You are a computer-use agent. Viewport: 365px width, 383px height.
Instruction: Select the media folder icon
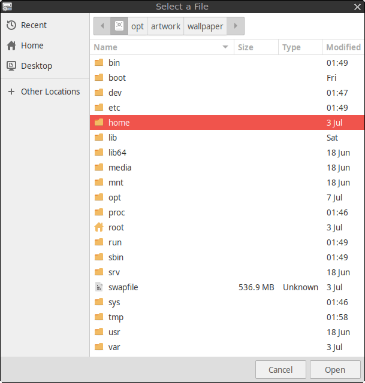(x=99, y=167)
